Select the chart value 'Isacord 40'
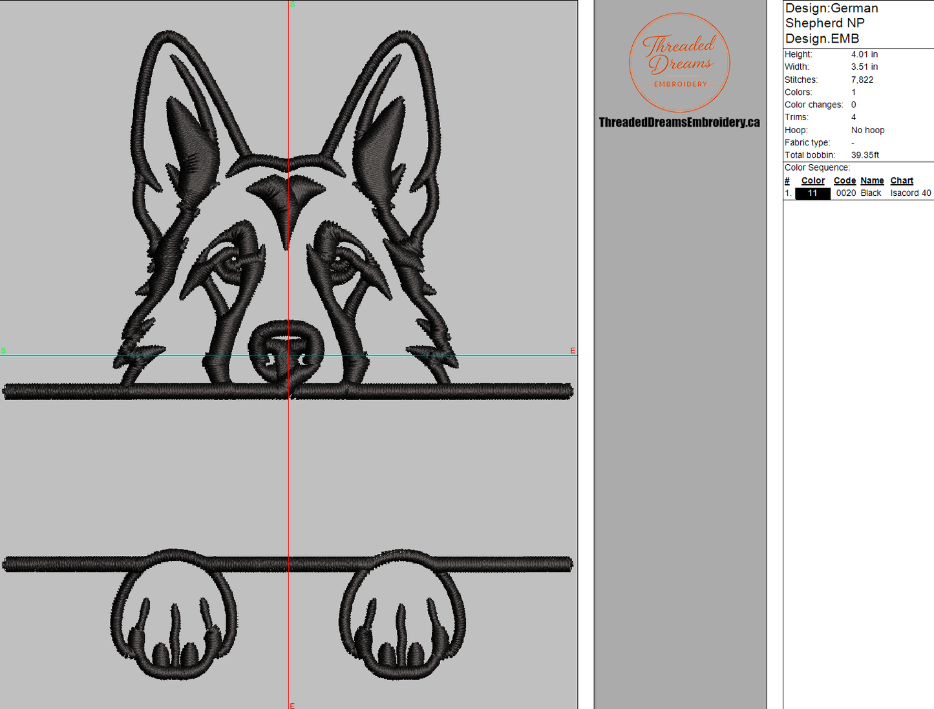934x709 pixels. click(910, 193)
